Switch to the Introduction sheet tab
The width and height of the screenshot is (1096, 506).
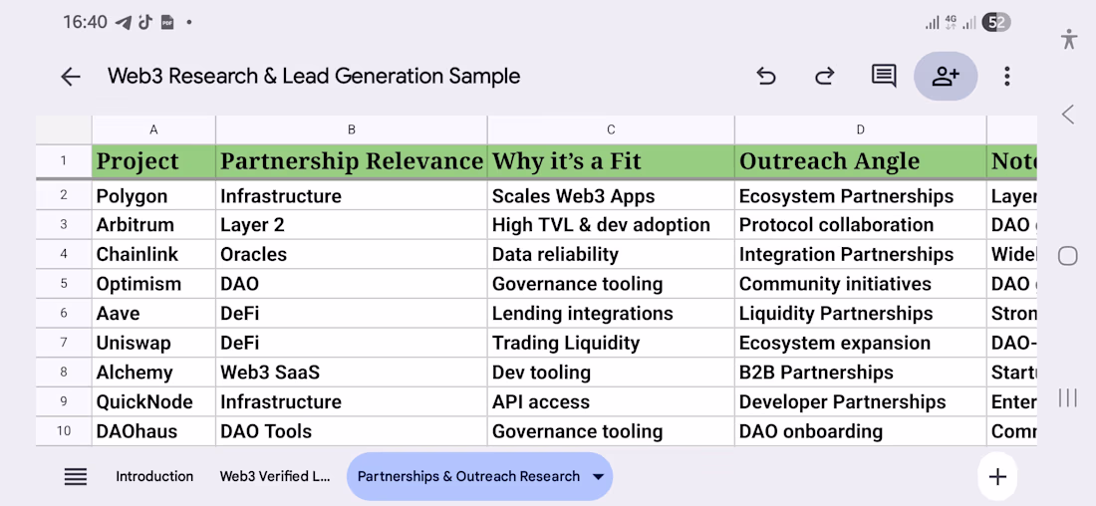154,477
